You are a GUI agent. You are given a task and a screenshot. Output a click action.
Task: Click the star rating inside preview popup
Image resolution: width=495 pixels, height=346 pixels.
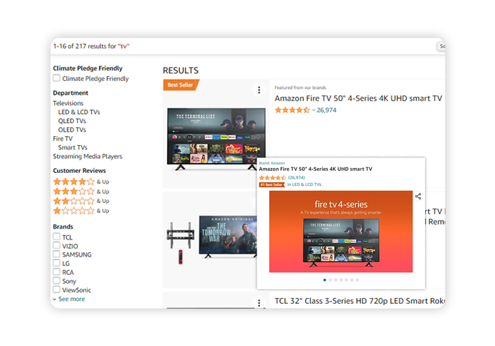[x=272, y=178]
